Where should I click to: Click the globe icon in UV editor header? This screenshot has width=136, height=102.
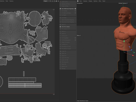56,1
